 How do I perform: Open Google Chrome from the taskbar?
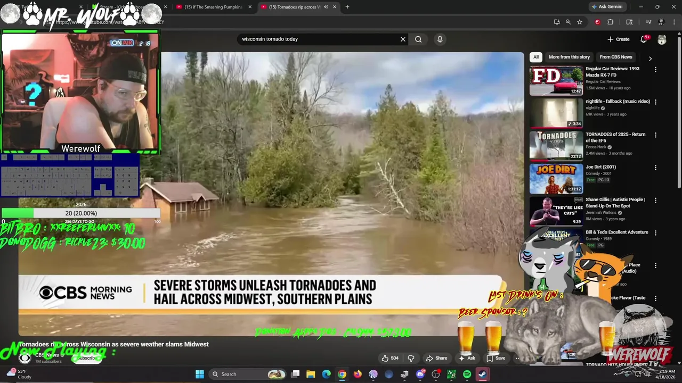[342, 374]
